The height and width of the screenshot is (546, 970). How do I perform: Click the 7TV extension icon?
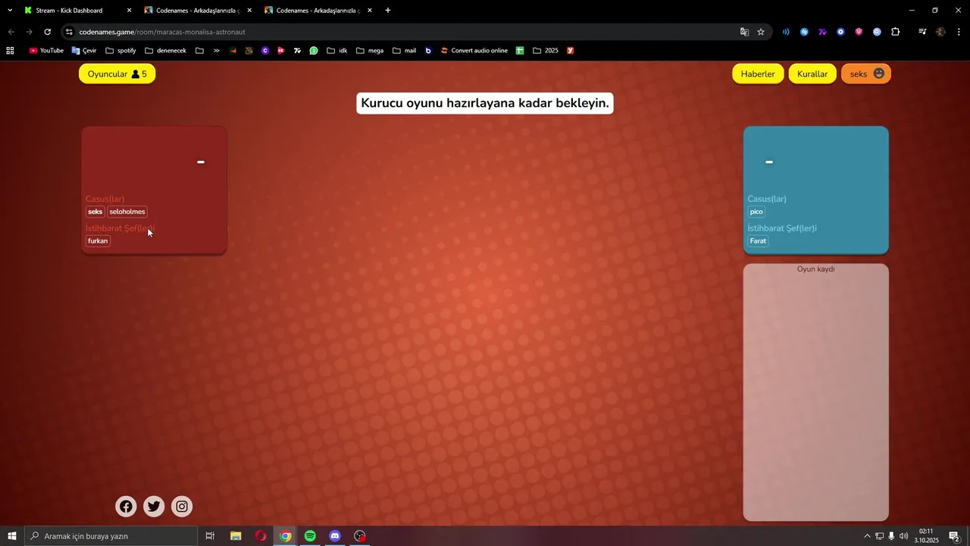(x=822, y=32)
